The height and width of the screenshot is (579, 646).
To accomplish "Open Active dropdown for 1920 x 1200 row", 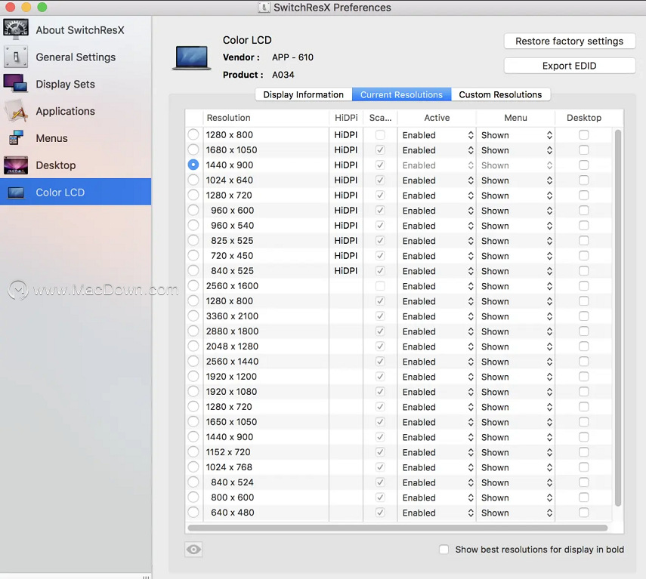I will [x=437, y=377].
